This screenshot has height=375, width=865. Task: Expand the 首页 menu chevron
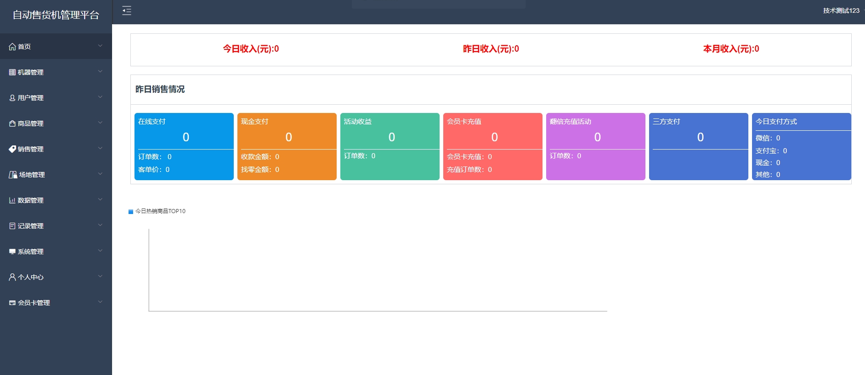(100, 46)
